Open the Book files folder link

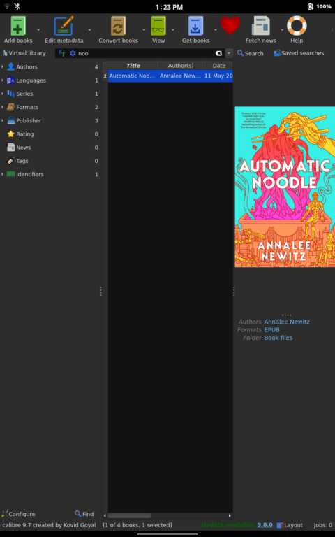pyautogui.click(x=278, y=338)
